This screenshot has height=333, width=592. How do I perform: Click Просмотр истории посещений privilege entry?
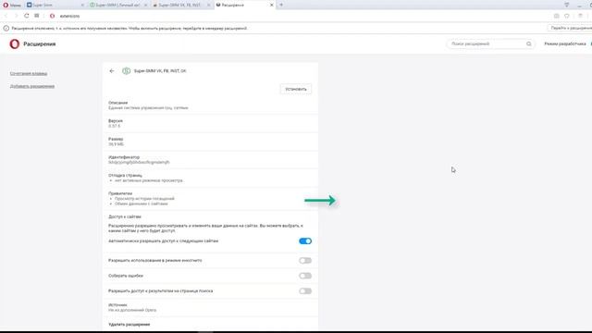click(x=144, y=199)
